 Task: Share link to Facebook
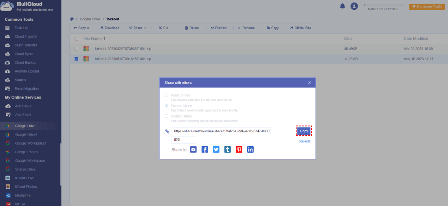coord(205,149)
